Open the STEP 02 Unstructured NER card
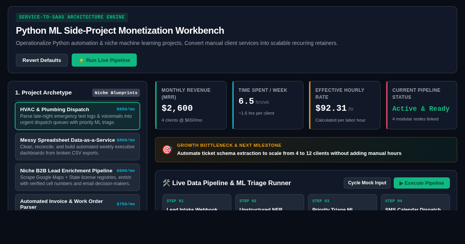The height and width of the screenshot is (244, 465). pyautogui.click(x=270, y=202)
